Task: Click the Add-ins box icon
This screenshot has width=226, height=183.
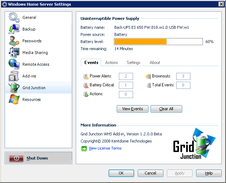Action: [x=14, y=76]
